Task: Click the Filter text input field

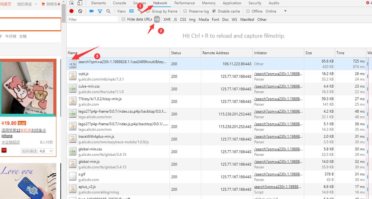Action: point(92,19)
